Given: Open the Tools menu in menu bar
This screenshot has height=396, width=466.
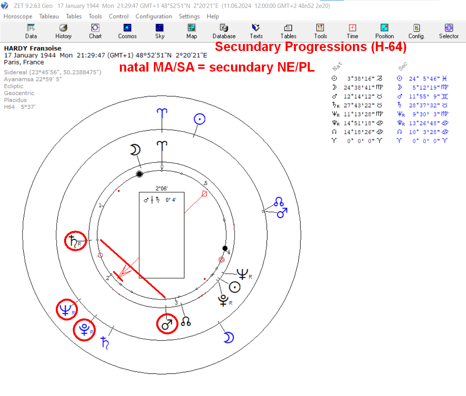Looking at the screenshot, I should 95,16.
